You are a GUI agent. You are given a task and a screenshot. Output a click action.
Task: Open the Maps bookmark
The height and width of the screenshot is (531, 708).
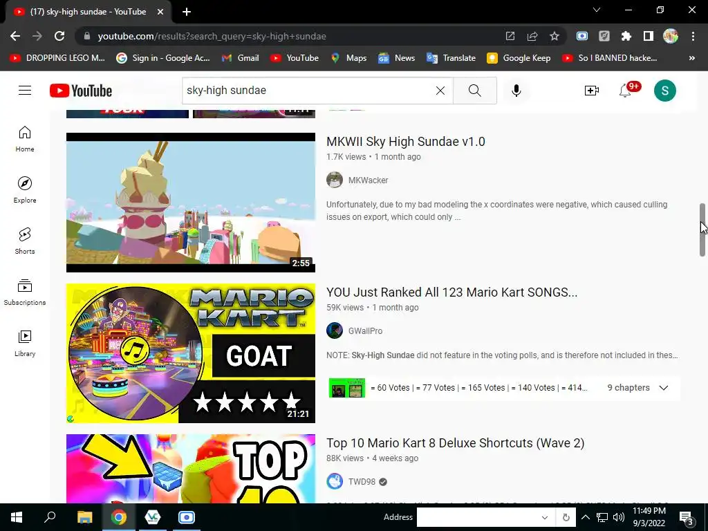[x=348, y=58]
